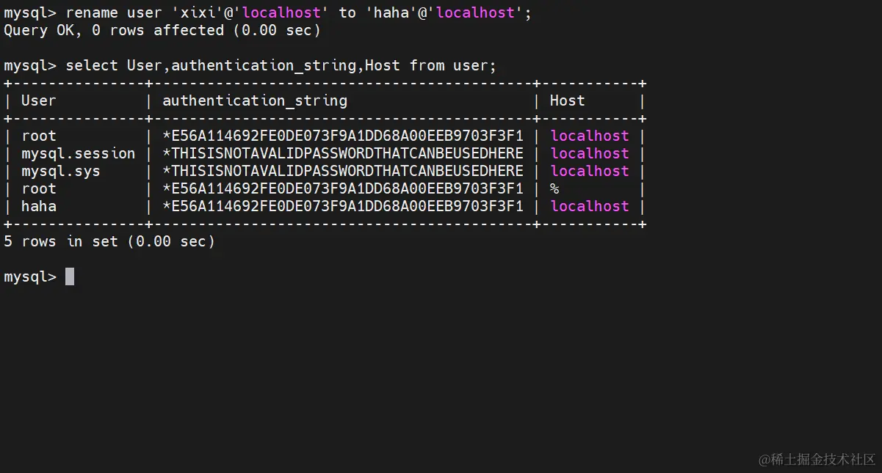Click the '5 rows in set' result line
The image size is (882, 473).
(x=109, y=241)
